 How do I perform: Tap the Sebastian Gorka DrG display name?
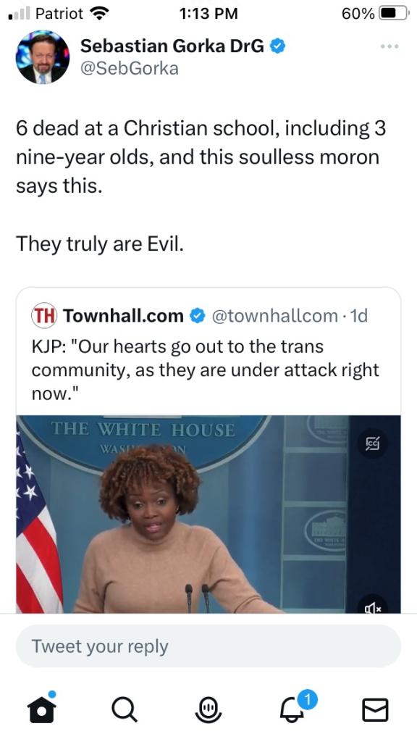click(172, 46)
